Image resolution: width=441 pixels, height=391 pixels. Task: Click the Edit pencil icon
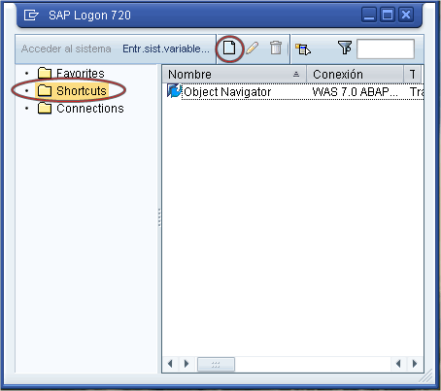point(253,49)
